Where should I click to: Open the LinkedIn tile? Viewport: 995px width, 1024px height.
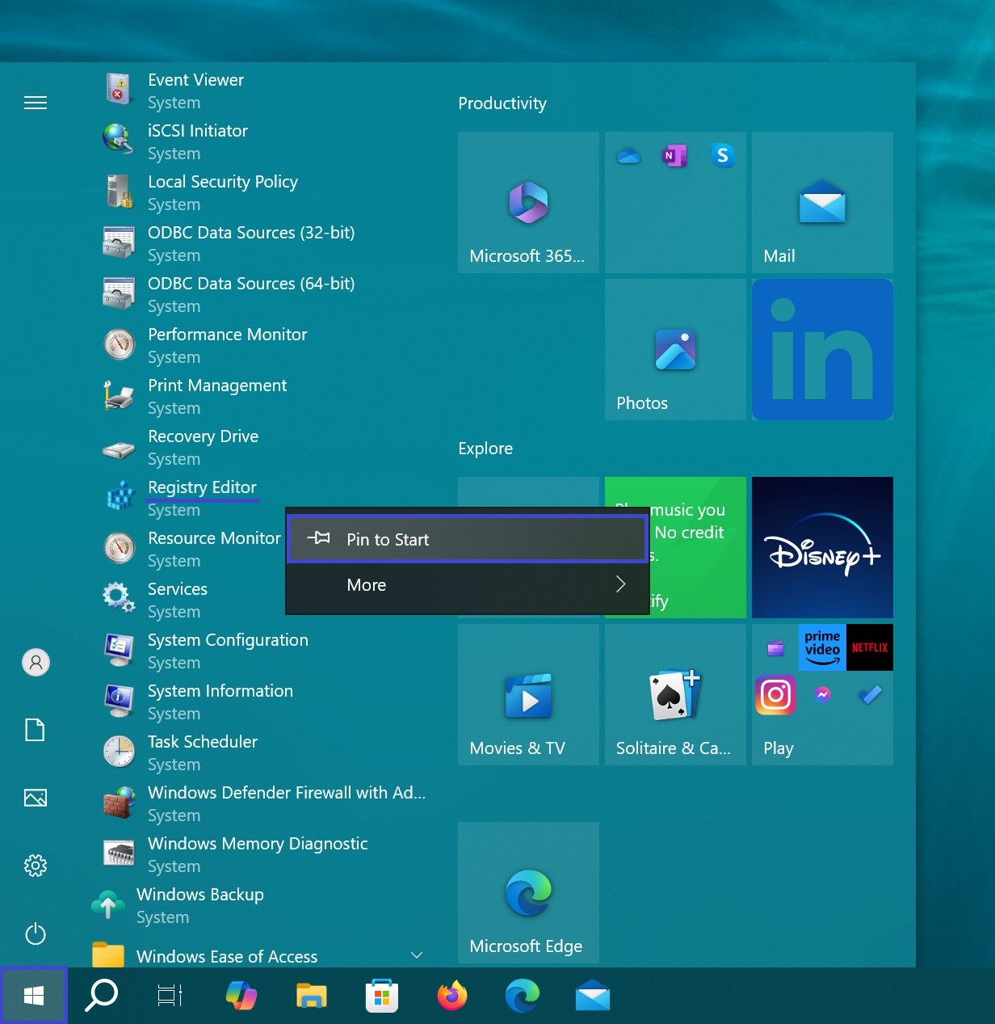pyautogui.click(x=822, y=349)
